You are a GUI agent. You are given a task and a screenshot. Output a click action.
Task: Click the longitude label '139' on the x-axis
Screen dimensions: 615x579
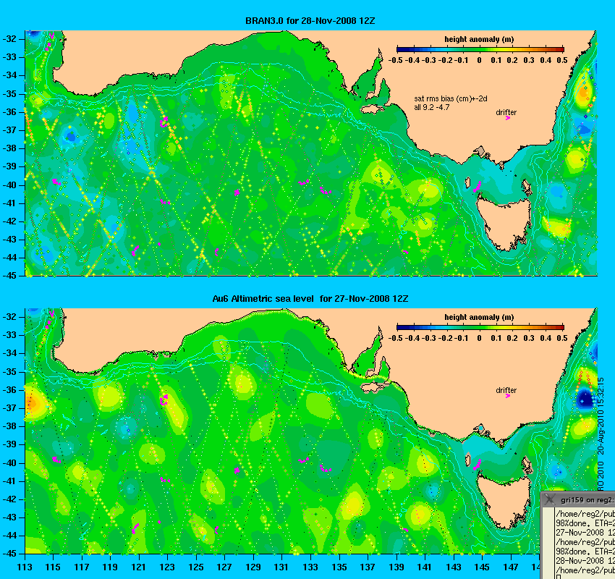pos(396,567)
